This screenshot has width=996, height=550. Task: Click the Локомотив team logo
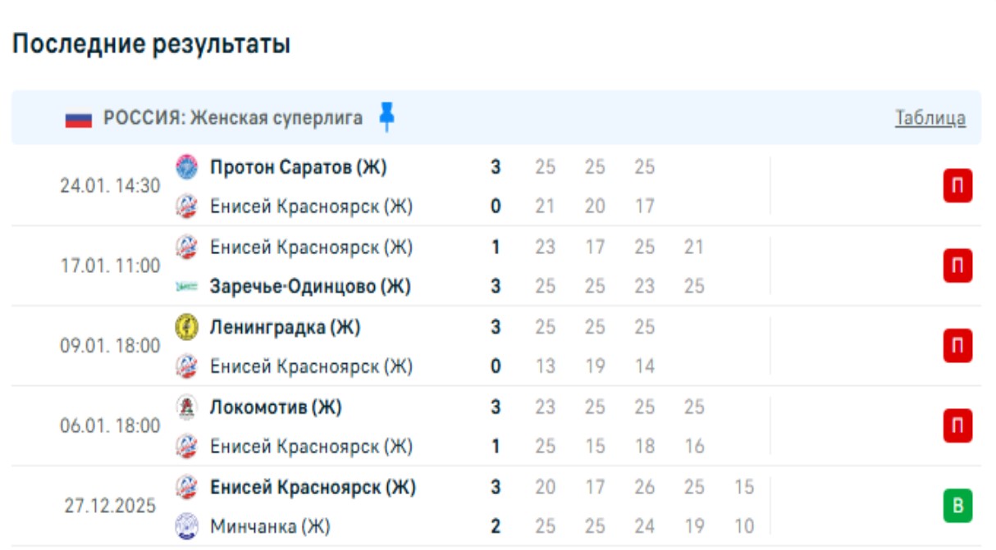click(x=187, y=407)
